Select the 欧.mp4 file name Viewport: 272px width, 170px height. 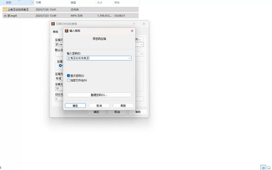(12, 16)
